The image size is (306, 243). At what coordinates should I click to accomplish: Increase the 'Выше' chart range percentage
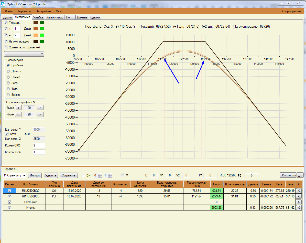coord(40,108)
